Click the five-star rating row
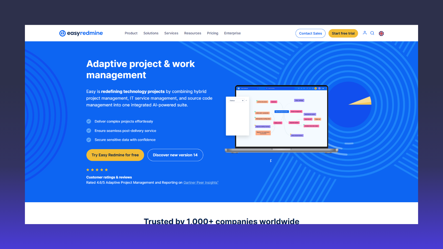443x249 pixels. point(97,170)
